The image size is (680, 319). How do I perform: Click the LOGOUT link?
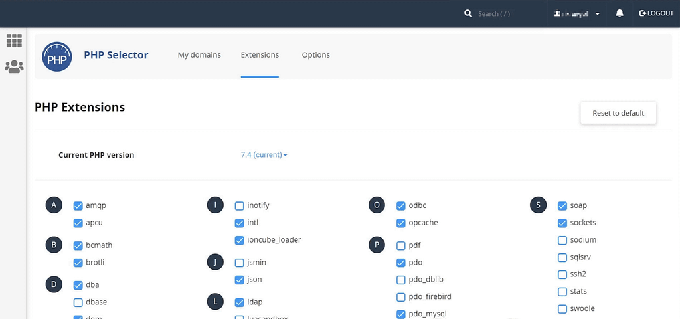(660, 13)
